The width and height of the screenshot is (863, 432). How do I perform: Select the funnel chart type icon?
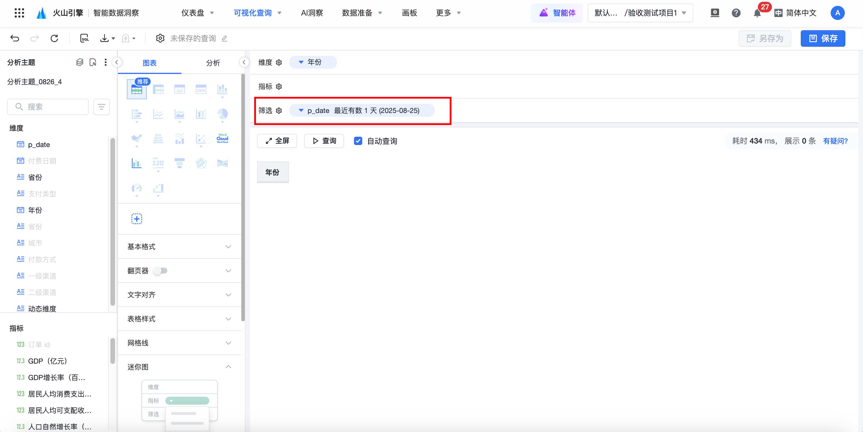(x=179, y=163)
